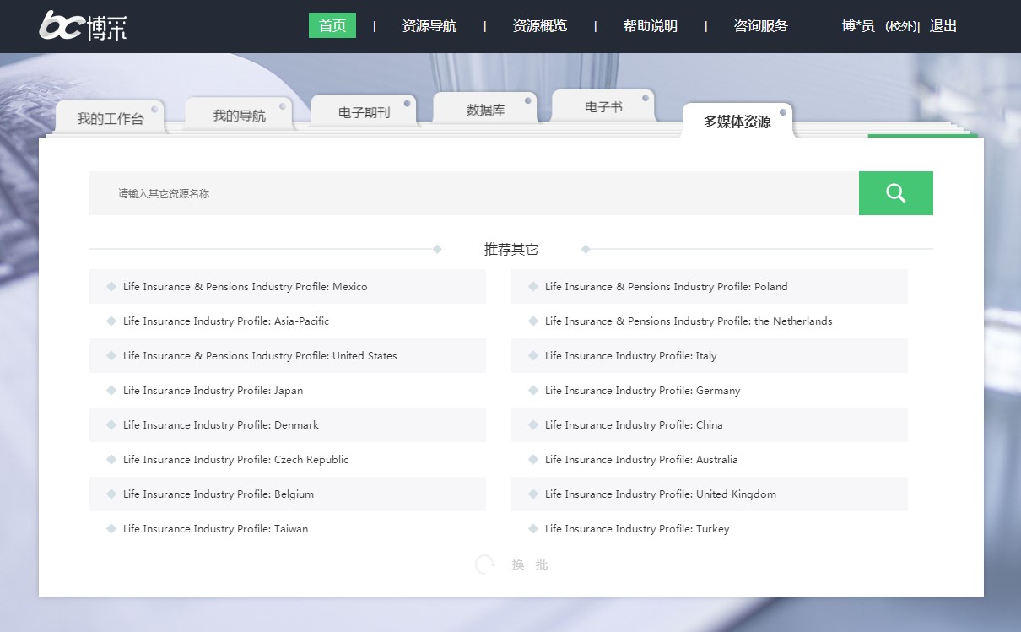Click the diamond bullet beside the Turkey profile
The width and height of the screenshot is (1021, 632).
click(533, 529)
